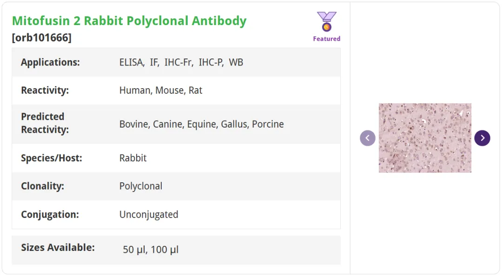Click the Predicted Reactivity label
Viewport: 502px width, 276px height.
(45, 123)
